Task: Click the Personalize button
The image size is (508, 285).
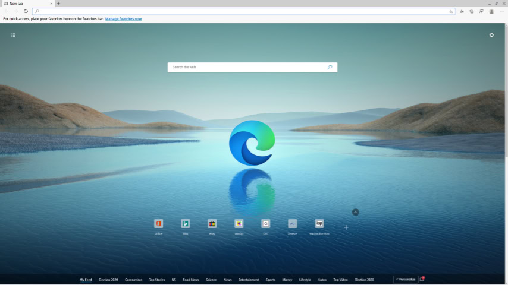Action: click(x=406, y=280)
